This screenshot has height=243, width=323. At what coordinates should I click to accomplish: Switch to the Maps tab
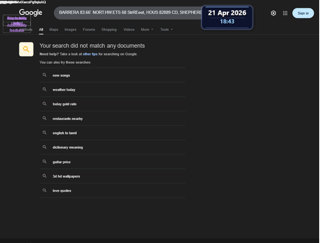[x=54, y=30]
